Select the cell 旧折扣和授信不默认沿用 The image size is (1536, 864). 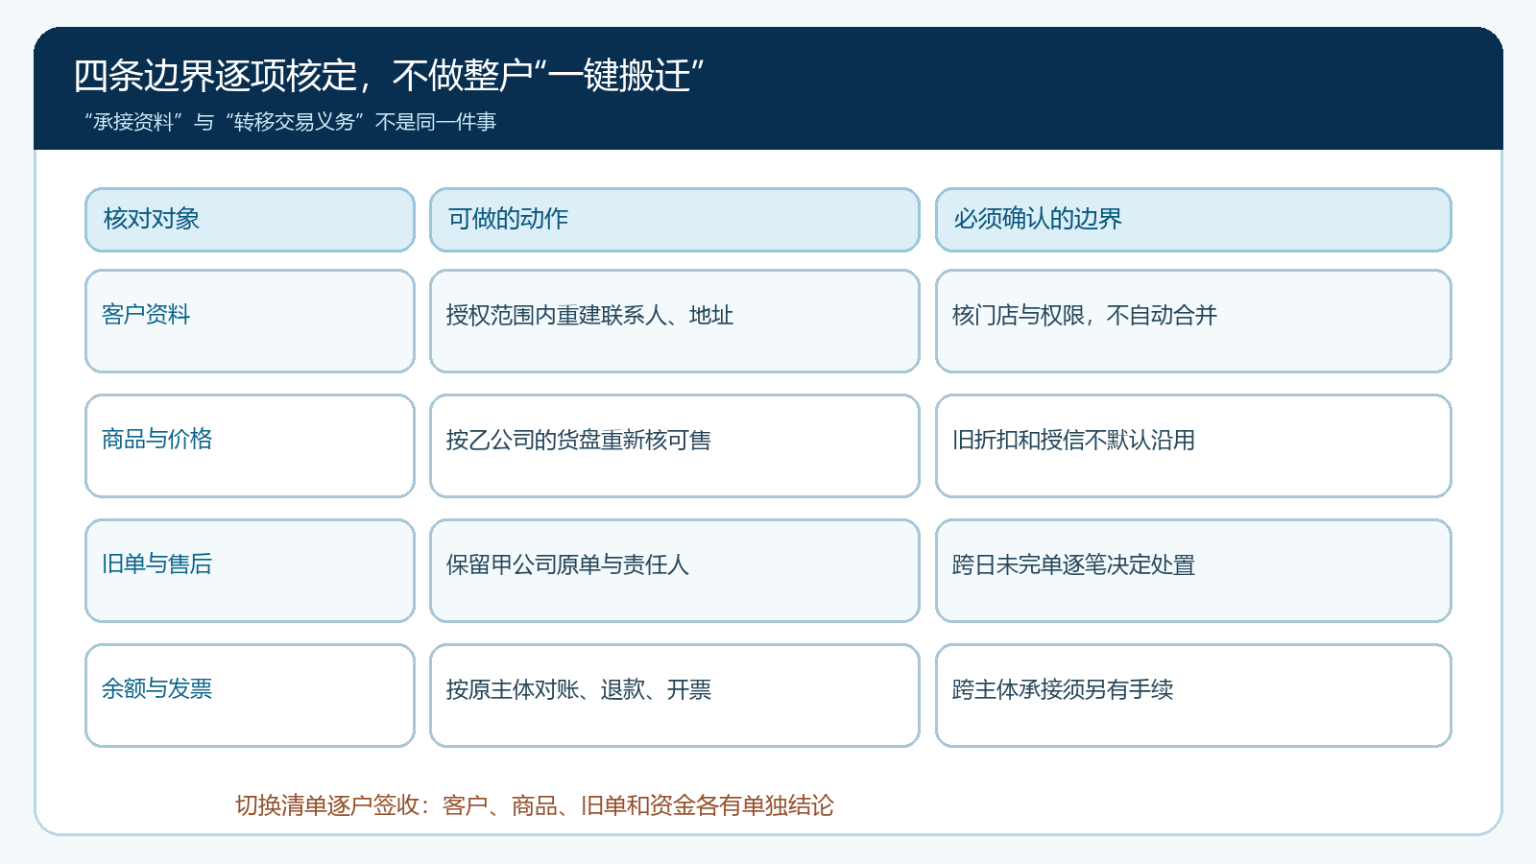tap(1193, 445)
